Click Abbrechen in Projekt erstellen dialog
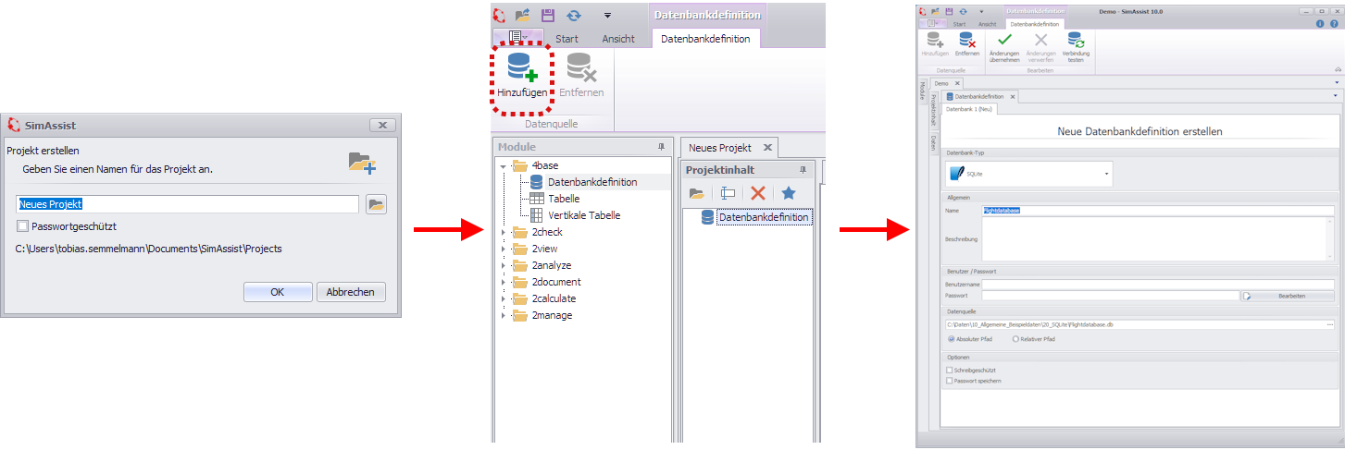The image size is (1345, 450). click(x=351, y=292)
